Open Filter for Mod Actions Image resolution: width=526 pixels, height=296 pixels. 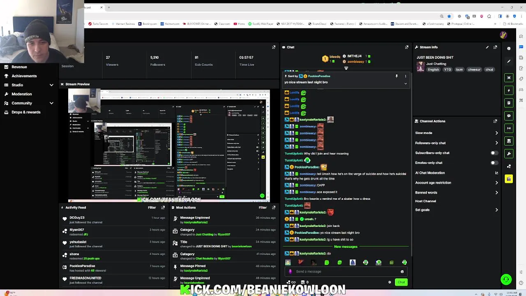click(x=263, y=208)
